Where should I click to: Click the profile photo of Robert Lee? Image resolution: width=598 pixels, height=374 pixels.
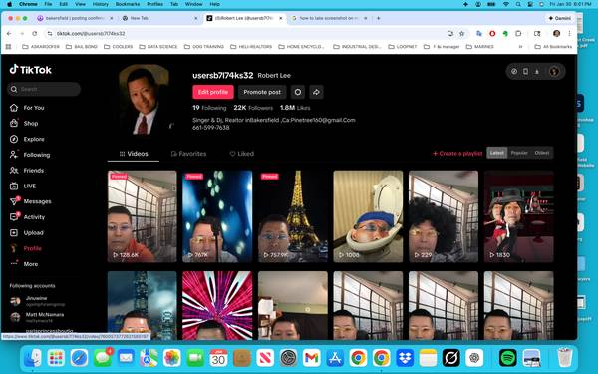(x=144, y=100)
